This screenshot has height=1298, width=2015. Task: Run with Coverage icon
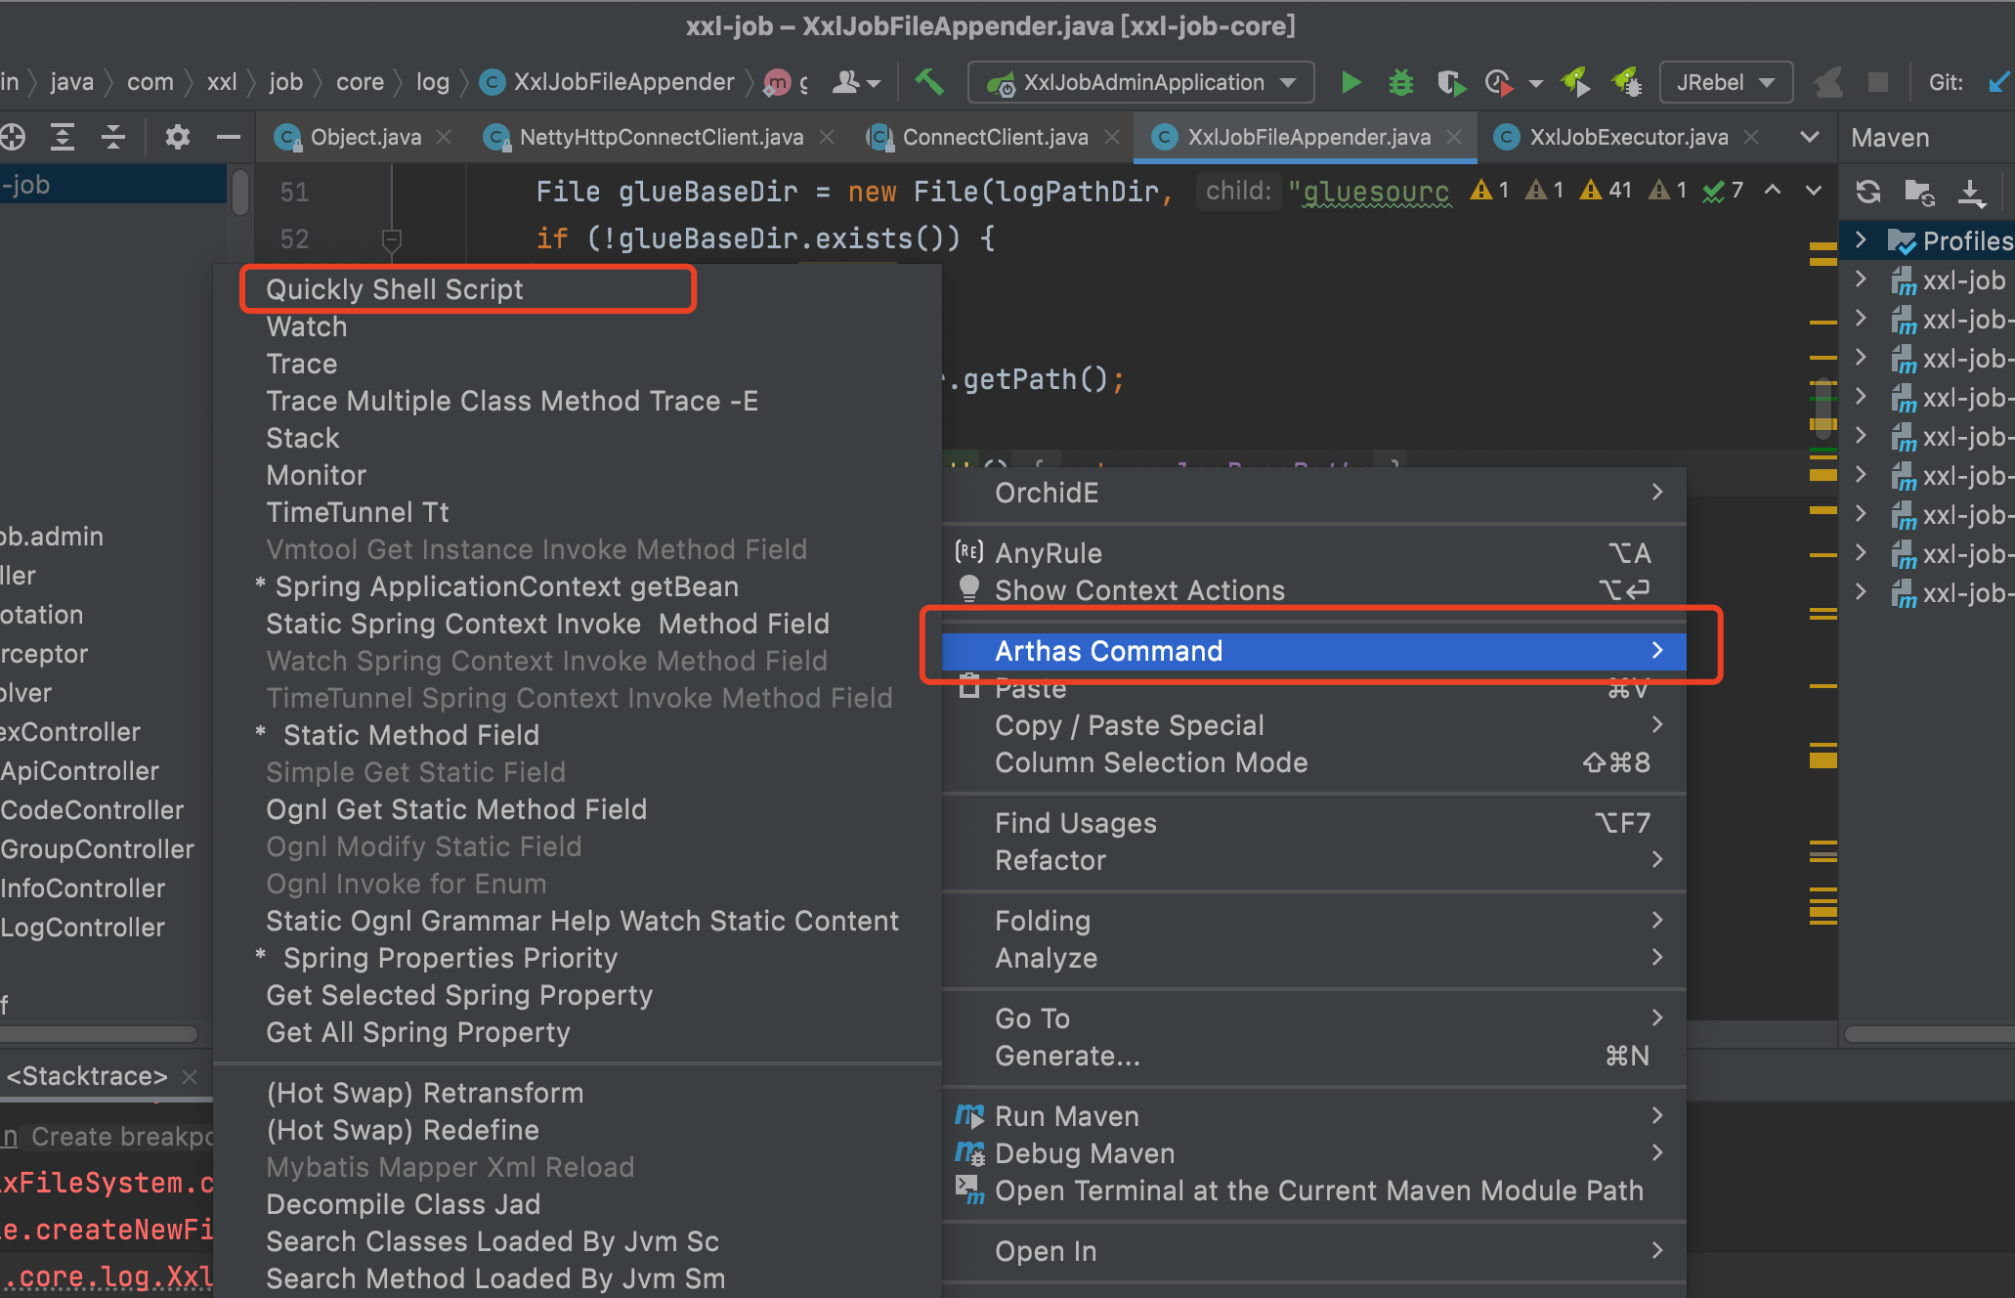(x=1451, y=83)
